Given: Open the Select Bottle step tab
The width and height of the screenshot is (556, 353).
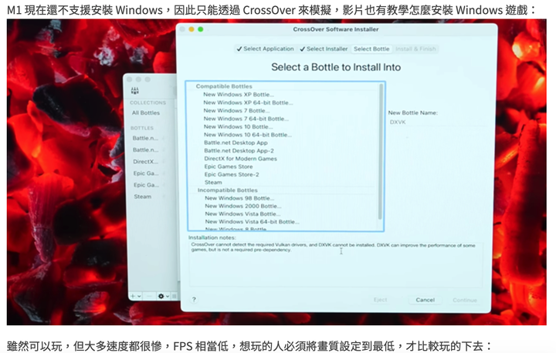Looking at the screenshot, I should pyautogui.click(x=371, y=49).
